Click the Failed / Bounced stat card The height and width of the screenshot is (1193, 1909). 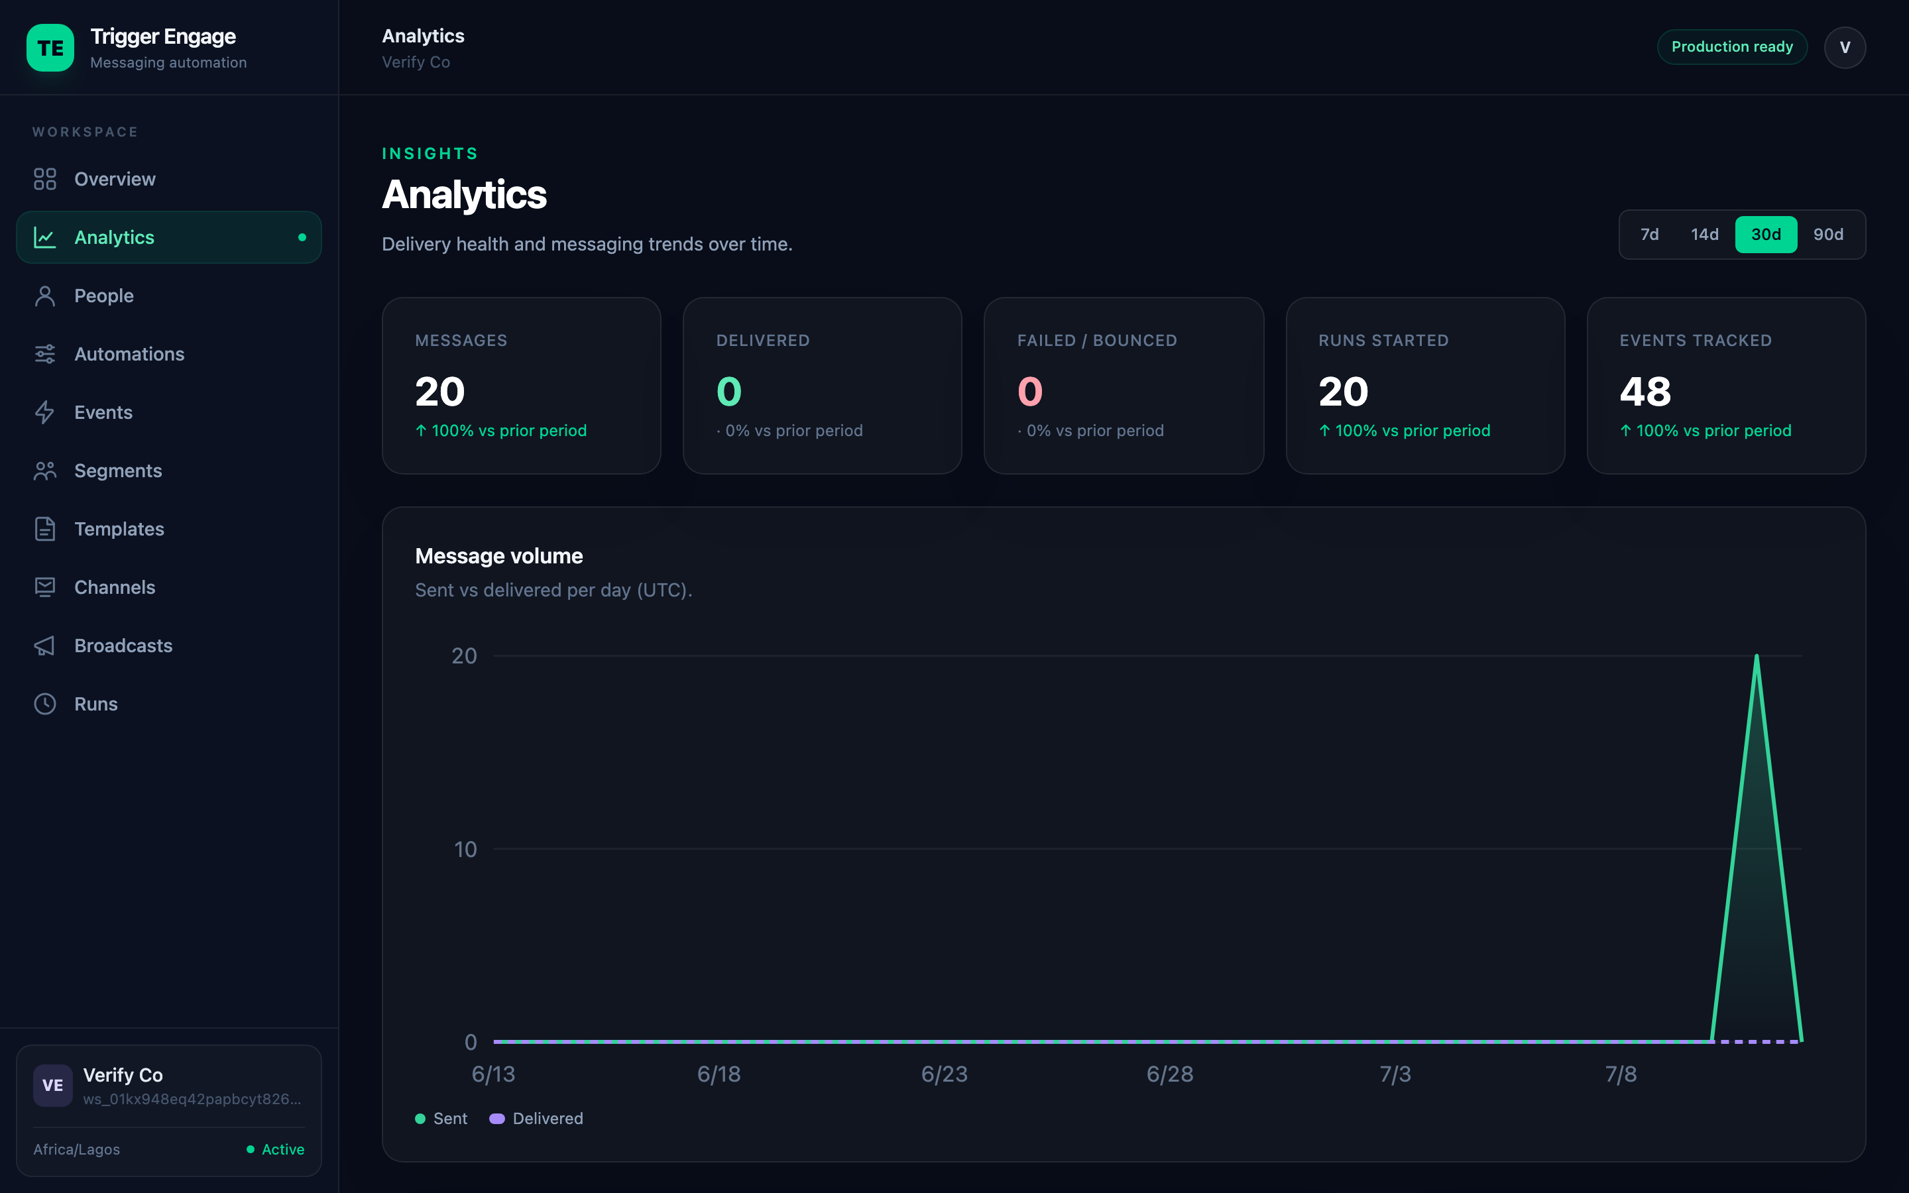1124,386
